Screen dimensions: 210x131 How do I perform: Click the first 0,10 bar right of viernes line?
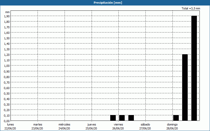(x=122, y=118)
